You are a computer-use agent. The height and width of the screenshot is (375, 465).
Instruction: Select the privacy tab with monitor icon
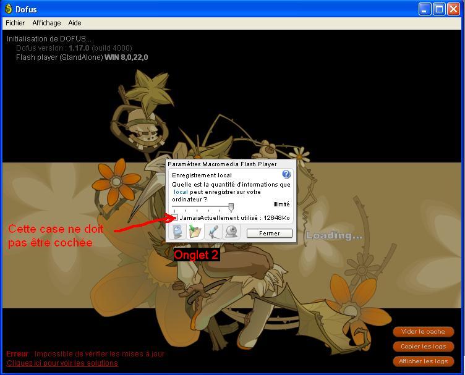tap(177, 232)
